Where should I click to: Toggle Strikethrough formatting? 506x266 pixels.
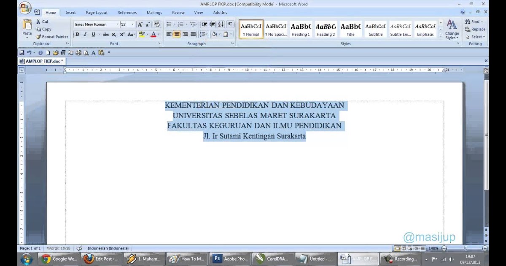(106, 35)
